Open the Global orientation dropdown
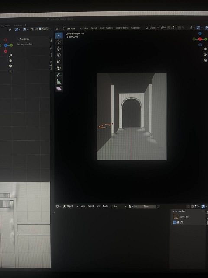 (152, 28)
